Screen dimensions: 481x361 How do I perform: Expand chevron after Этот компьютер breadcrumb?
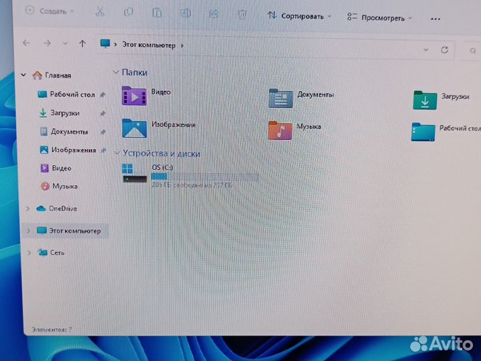182,45
